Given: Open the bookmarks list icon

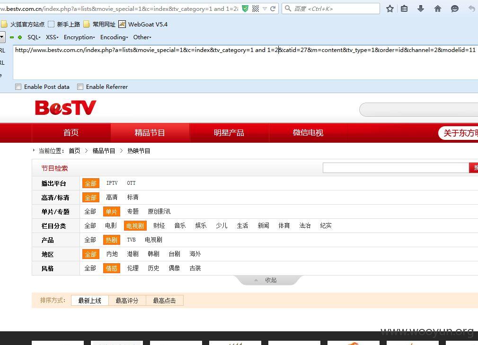Looking at the screenshot, I should point(404,9).
